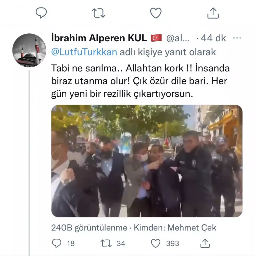Screen dimensions: 255x256
Task: Open the tweet text starting 'Tabi ne sarılma'
Action: [141, 81]
